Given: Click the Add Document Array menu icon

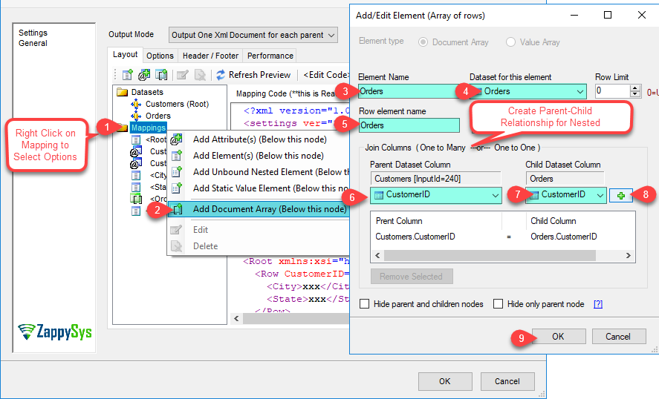Looking at the screenshot, I should click(x=178, y=209).
